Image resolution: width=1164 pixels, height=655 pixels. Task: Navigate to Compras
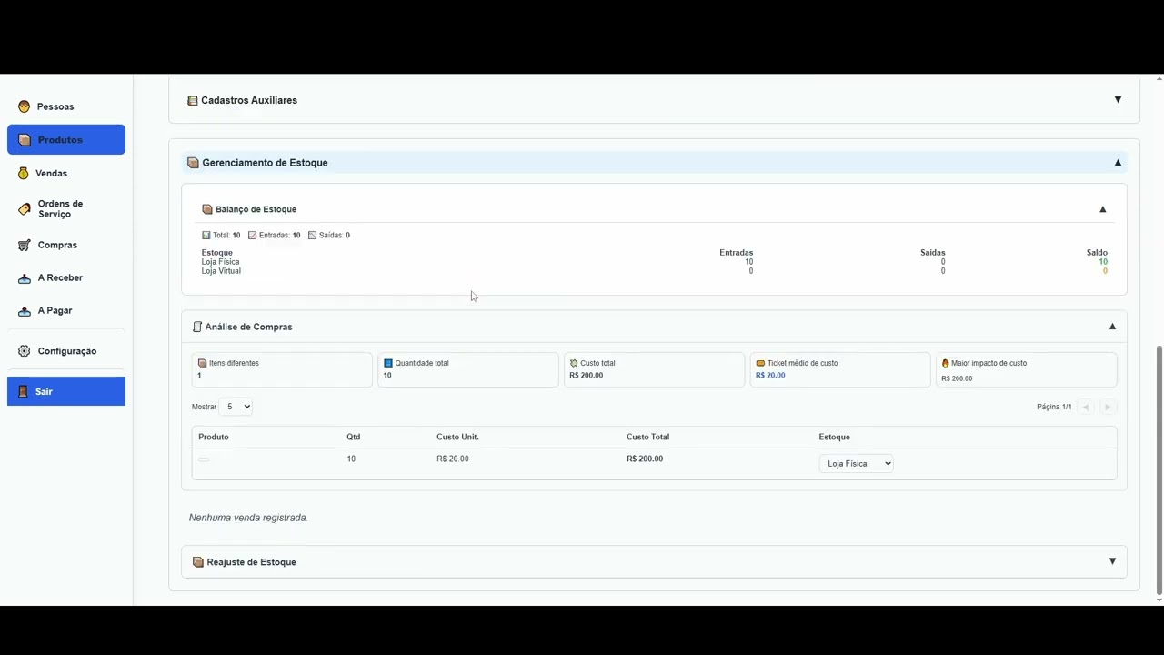pos(66,245)
